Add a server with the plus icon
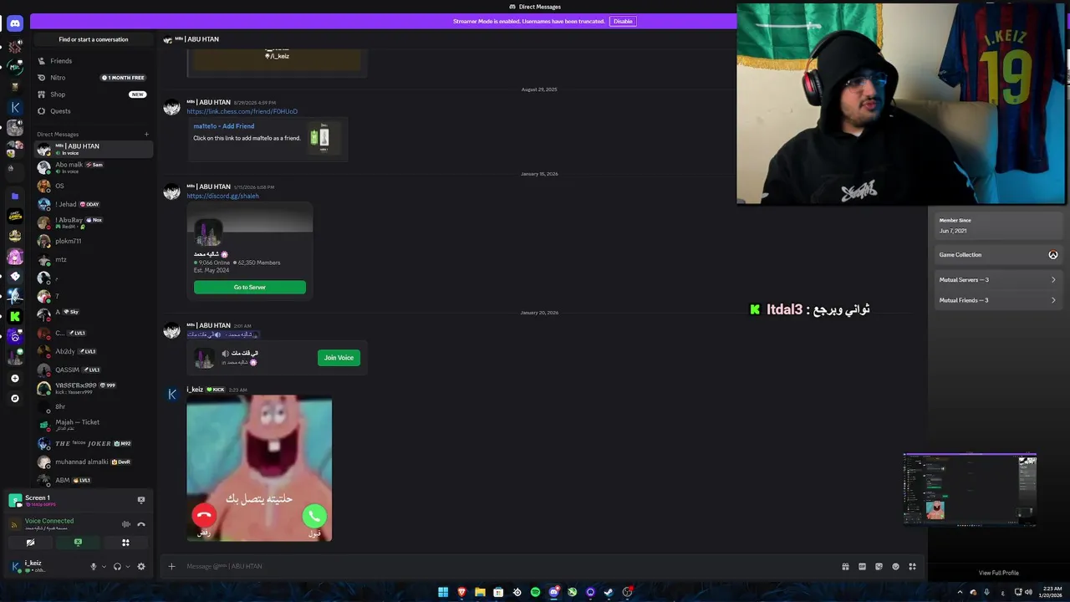1070x602 pixels. pyautogui.click(x=14, y=378)
